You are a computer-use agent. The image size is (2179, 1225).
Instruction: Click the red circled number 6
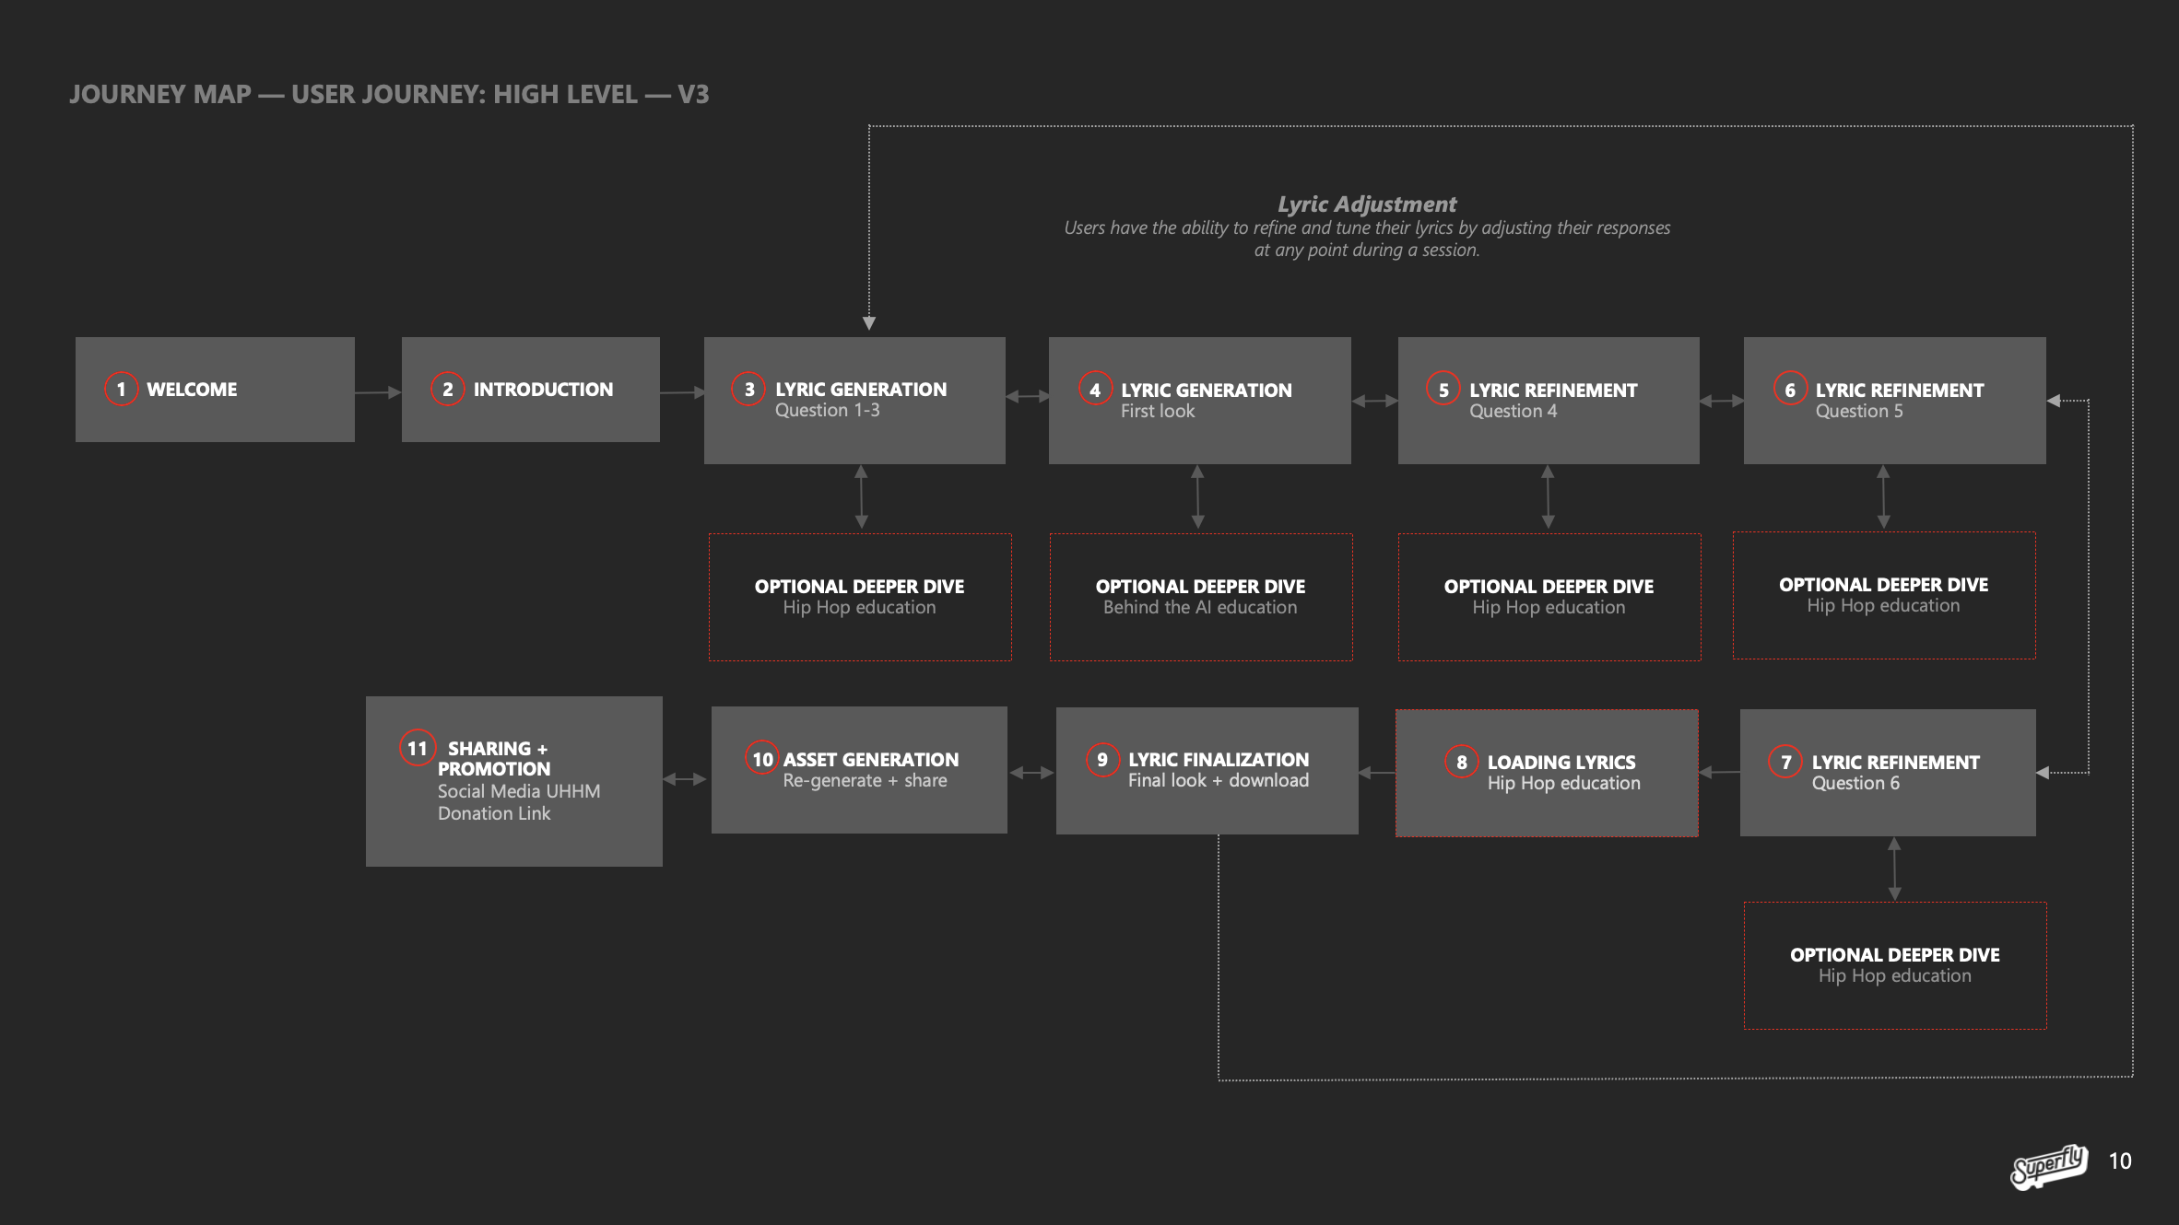(x=1790, y=390)
